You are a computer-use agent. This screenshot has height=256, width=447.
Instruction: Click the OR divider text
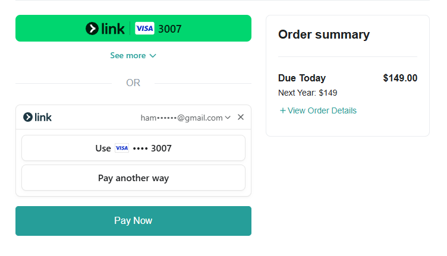point(133,83)
